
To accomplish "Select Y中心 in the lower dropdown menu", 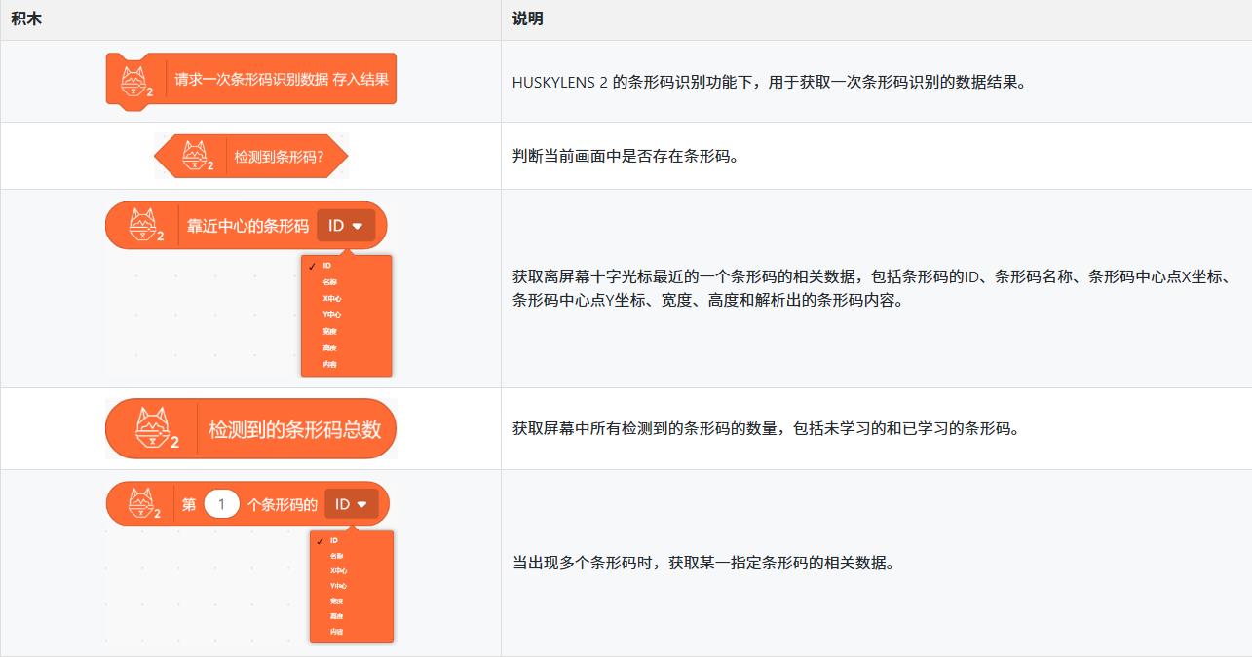I will 338,586.
